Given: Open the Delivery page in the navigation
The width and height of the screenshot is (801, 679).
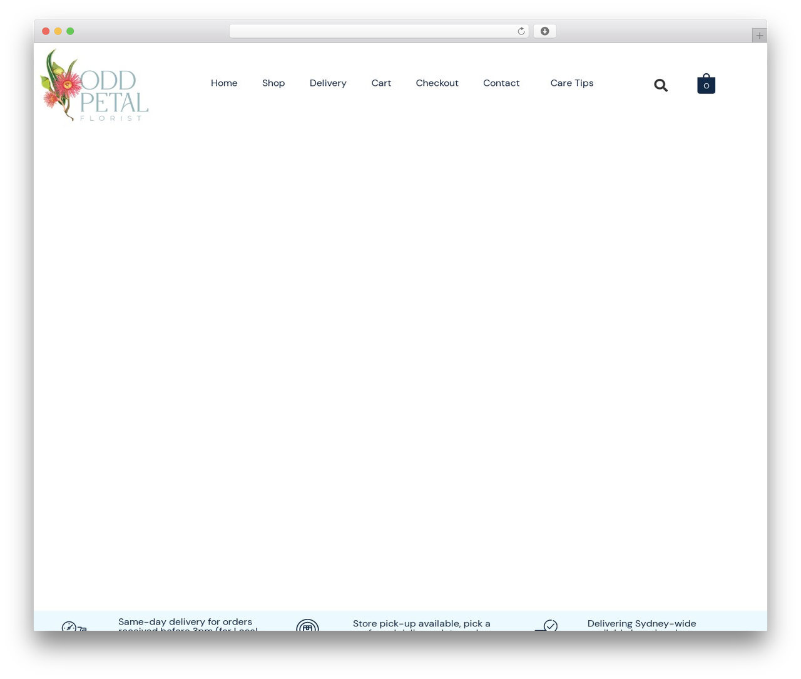Looking at the screenshot, I should [328, 83].
